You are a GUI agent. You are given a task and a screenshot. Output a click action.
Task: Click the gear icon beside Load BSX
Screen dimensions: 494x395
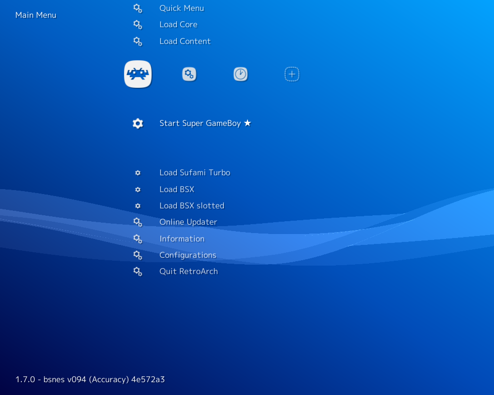click(x=138, y=189)
